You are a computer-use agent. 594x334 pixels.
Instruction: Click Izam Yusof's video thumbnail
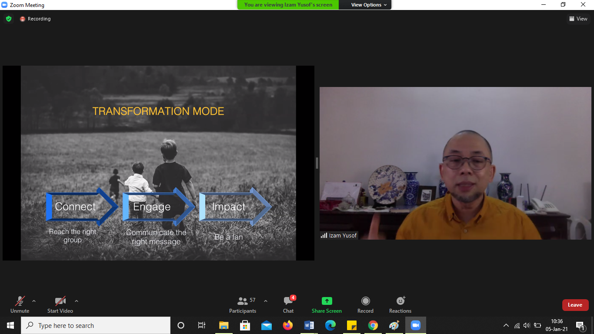click(455, 163)
